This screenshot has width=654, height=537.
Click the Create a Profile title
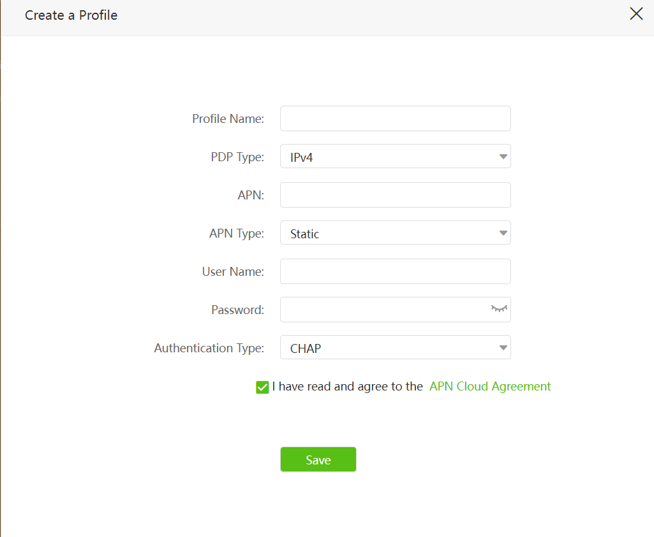(x=71, y=15)
